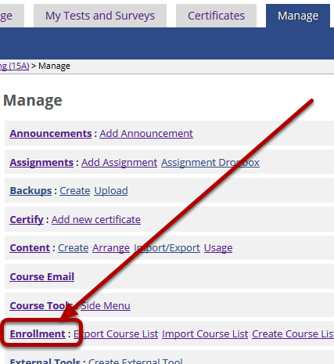Open the Backups link
This screenshot has width=334, height=364.
tap(31, 190)
